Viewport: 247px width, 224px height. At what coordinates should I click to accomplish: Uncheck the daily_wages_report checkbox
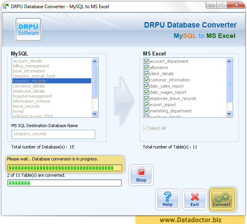pos(146,92)
